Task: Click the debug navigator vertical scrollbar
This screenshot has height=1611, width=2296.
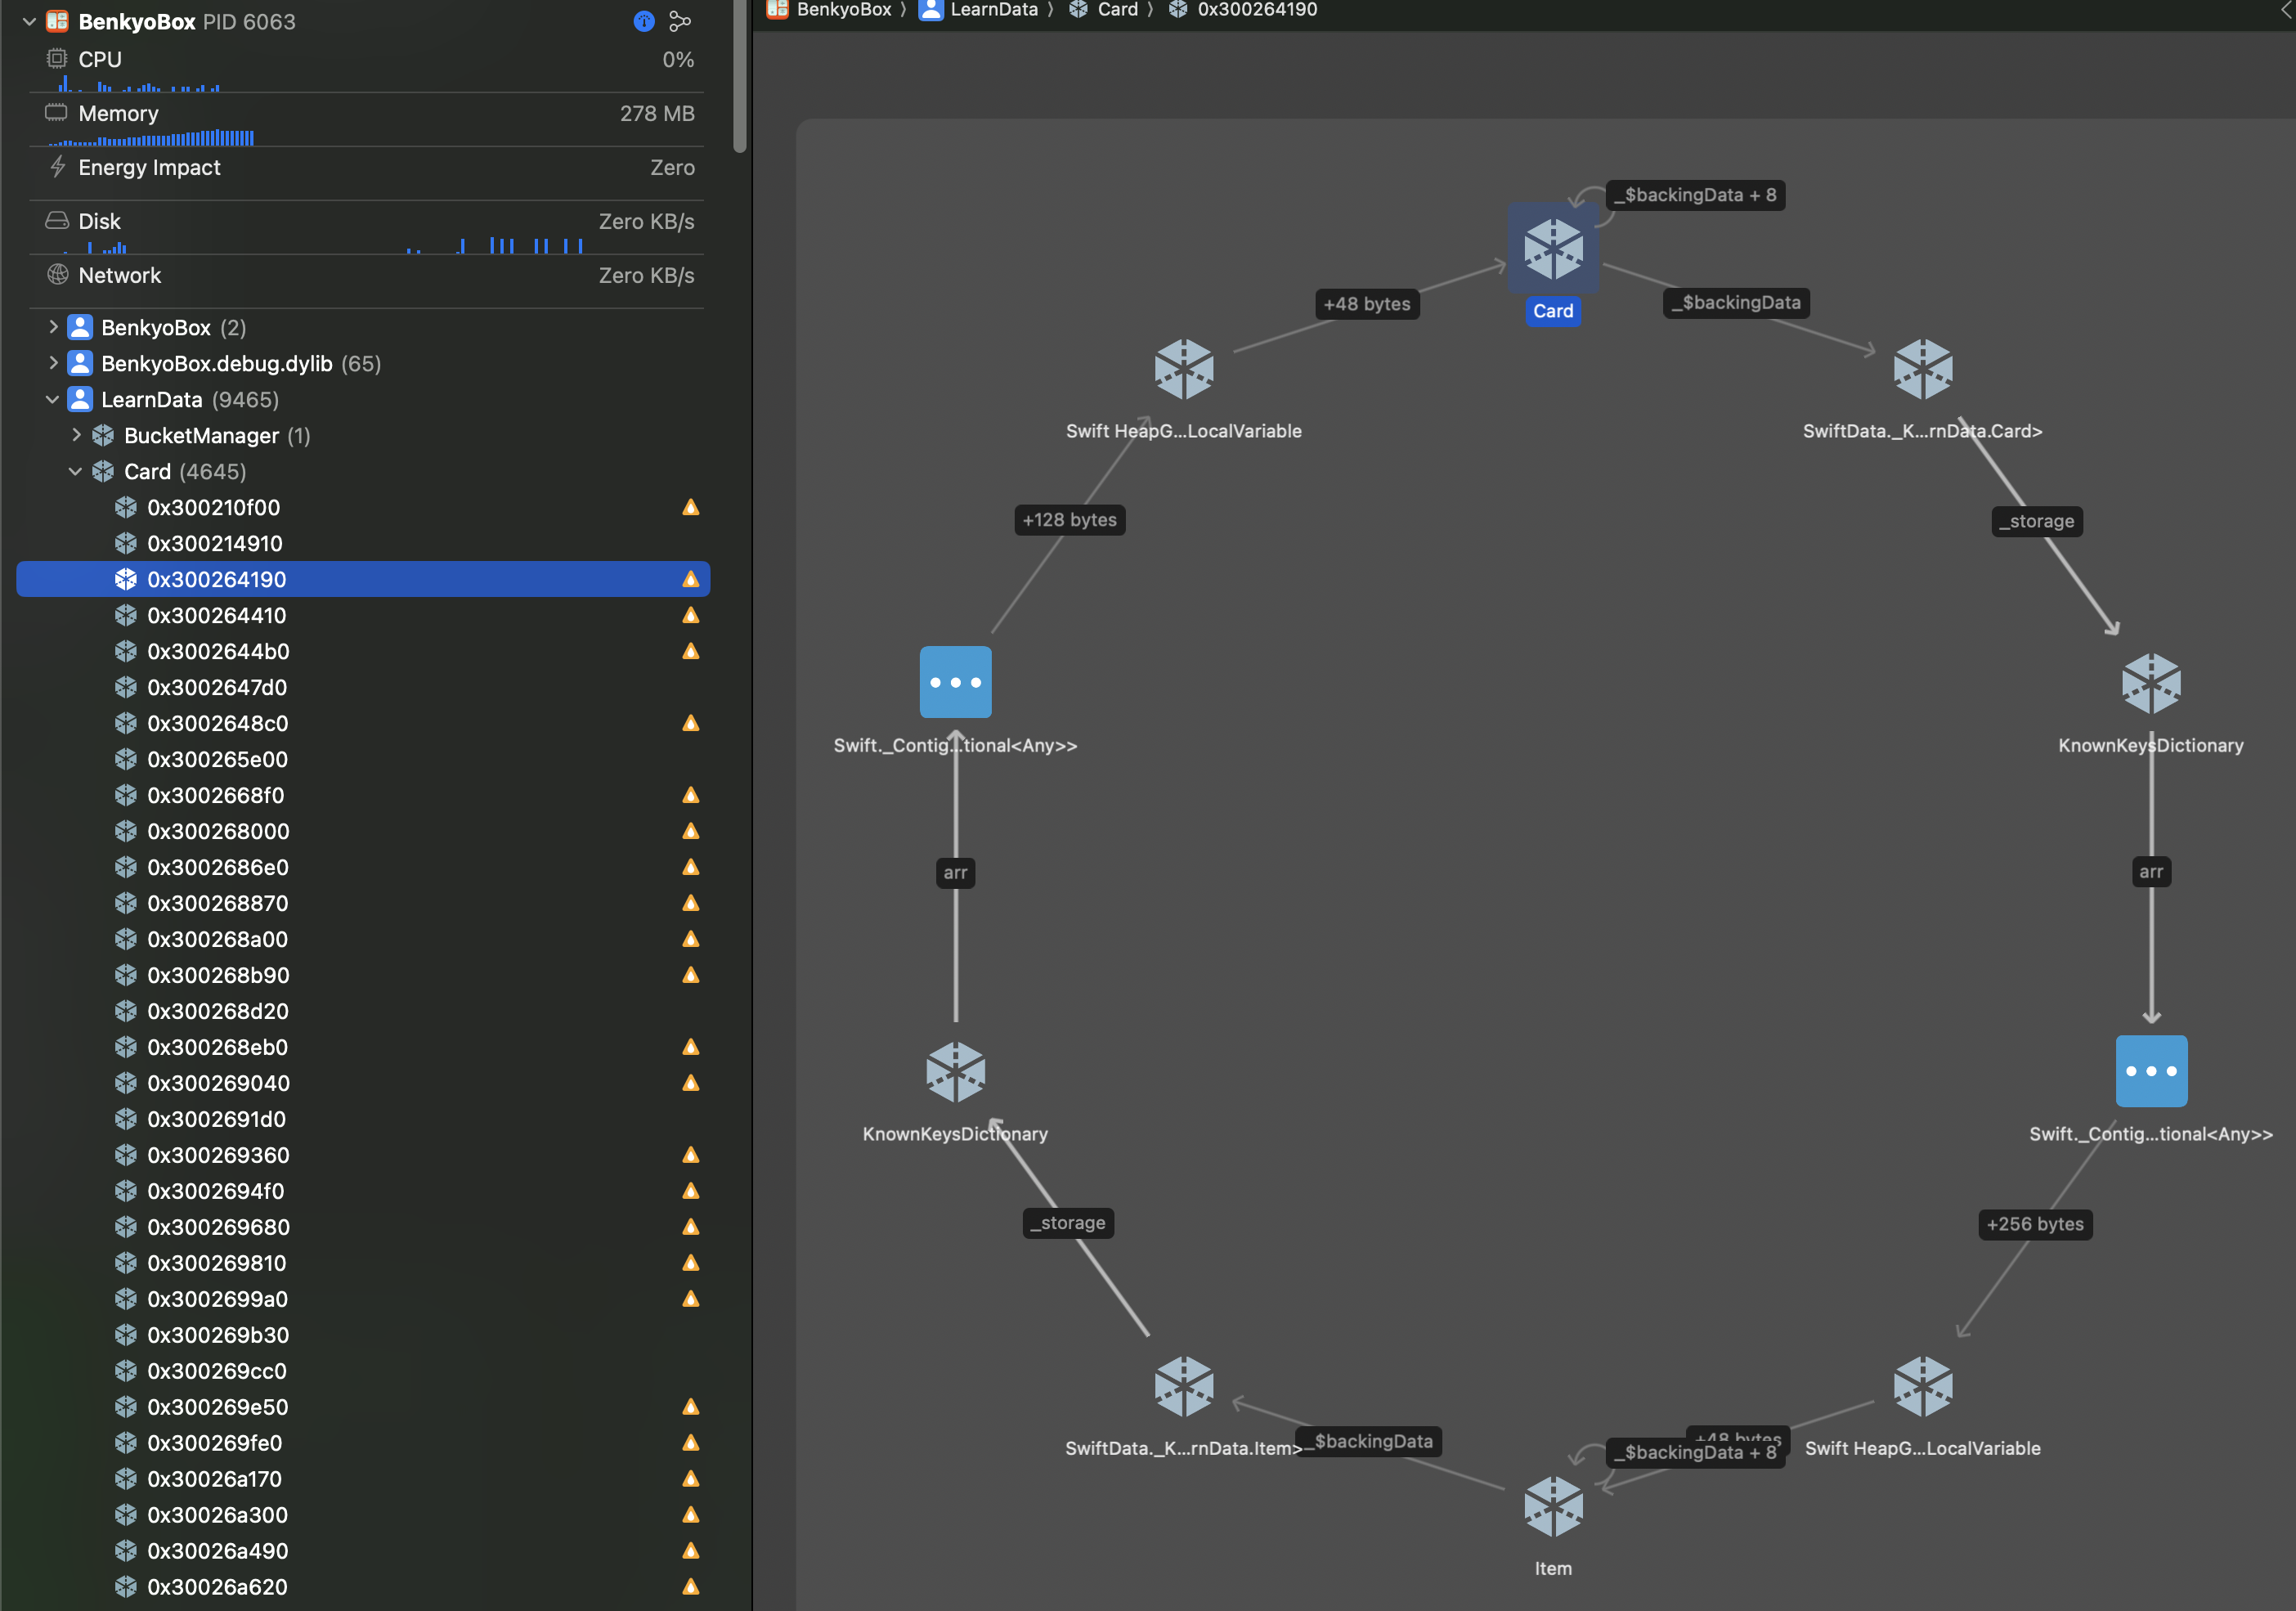Action: click(x=739, y=75)
